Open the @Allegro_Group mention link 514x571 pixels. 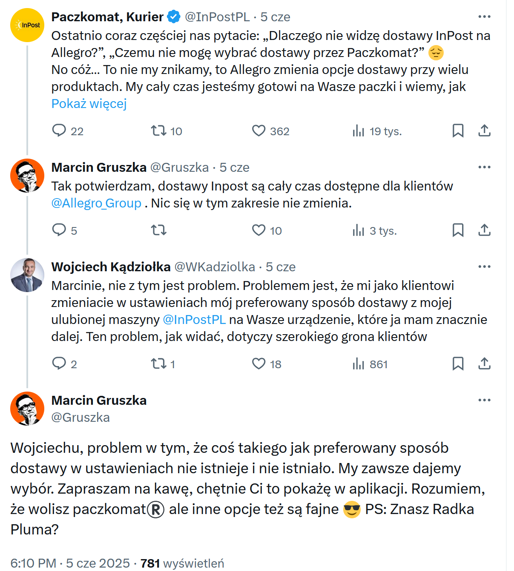[96, 203]
